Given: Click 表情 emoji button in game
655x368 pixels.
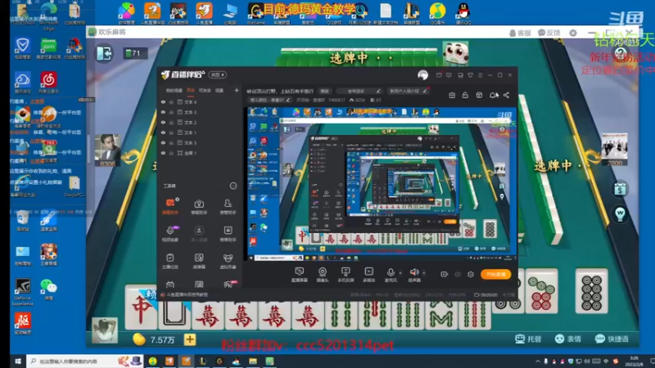Looking at the screenshot, I should [568, 339].
